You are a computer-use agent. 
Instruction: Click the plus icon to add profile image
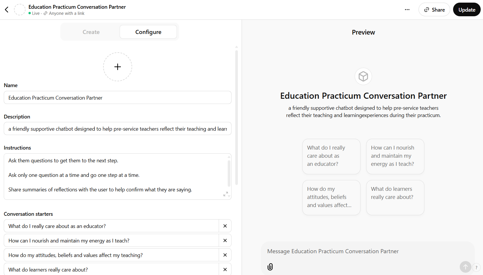click(x=117, y=66)
